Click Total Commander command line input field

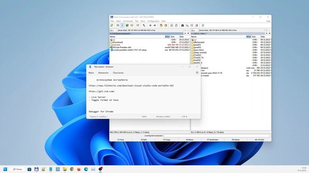pos(217,136)
